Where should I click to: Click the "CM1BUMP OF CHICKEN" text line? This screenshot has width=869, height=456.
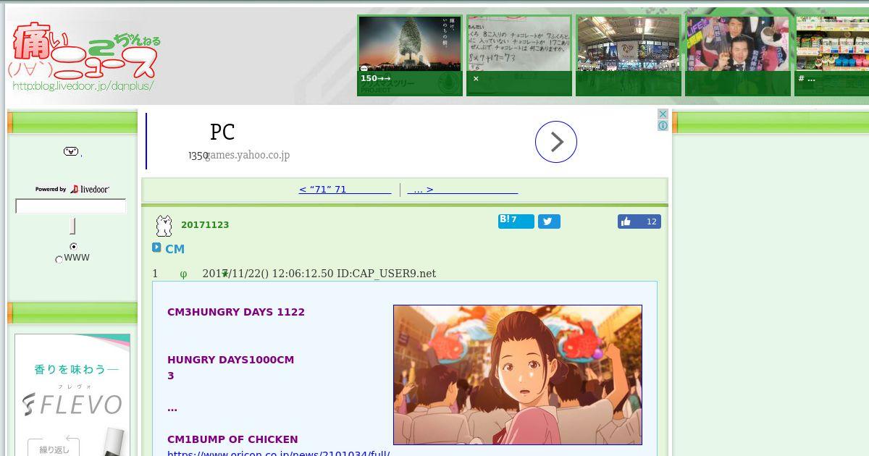coord(232,439)
